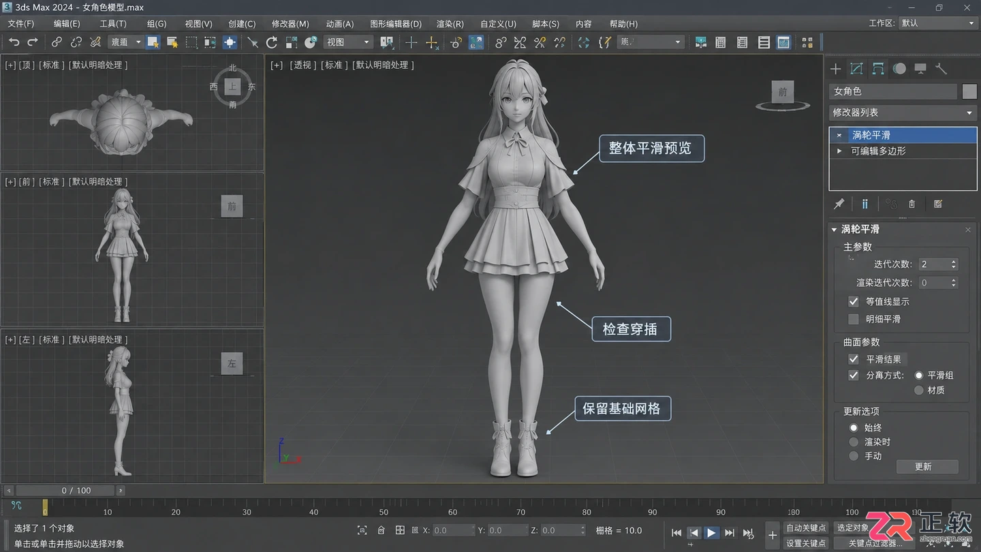Remove modifier with the trash icon

coord(912,204)
